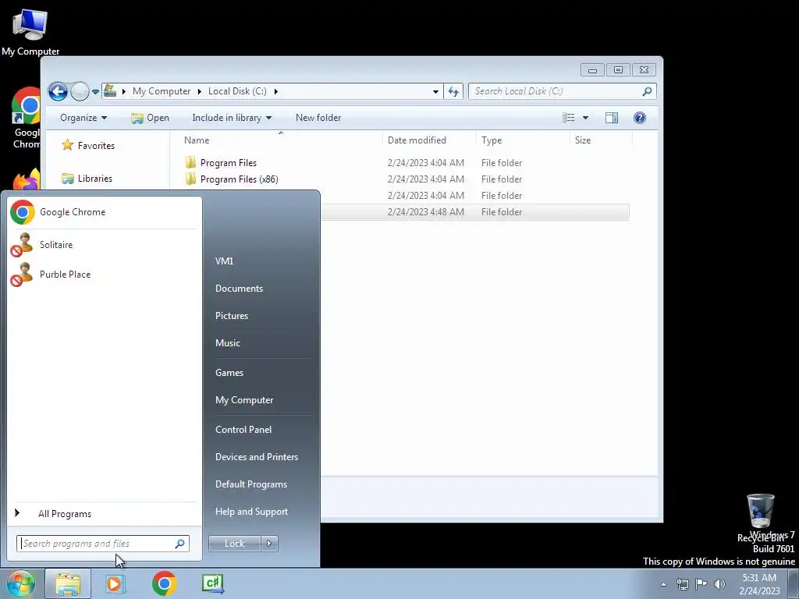Select Google Chrome desktop shortcut
The height and width of the screenshot is (599, 799).
point(27,119)
